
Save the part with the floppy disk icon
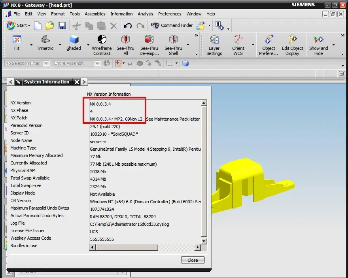(62, 26)
